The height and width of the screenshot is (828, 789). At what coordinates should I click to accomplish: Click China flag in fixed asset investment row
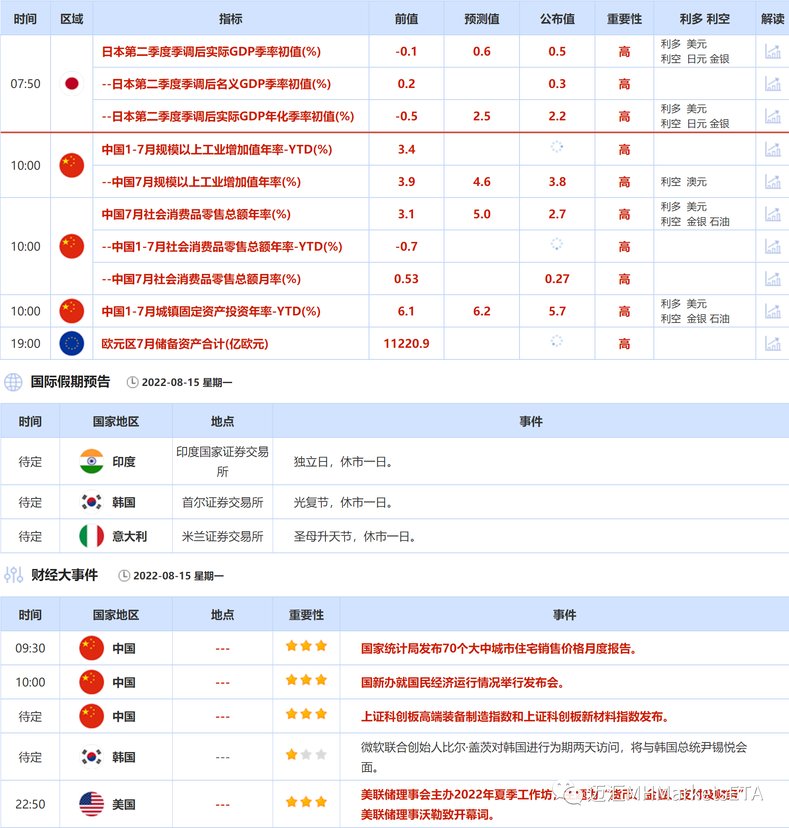click(x=71, y=311)
